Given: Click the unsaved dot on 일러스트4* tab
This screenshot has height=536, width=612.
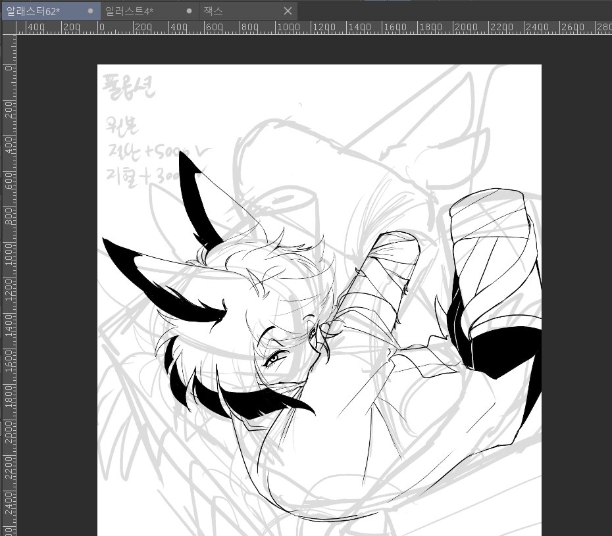Looking at the screenshot, I should tap(190, 11).
